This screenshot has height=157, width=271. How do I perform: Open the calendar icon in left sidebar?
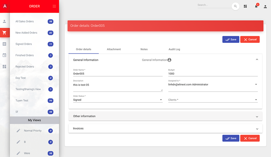[5, 55]
